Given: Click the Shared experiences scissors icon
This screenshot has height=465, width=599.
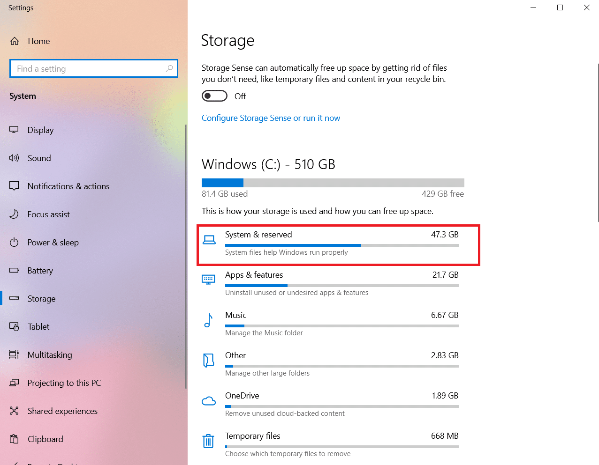Looking at the screenshot, I should (14, 411).
